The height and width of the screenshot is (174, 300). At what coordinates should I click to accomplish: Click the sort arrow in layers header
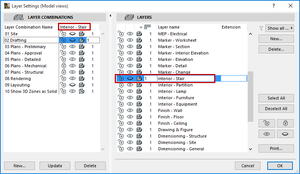141,27
